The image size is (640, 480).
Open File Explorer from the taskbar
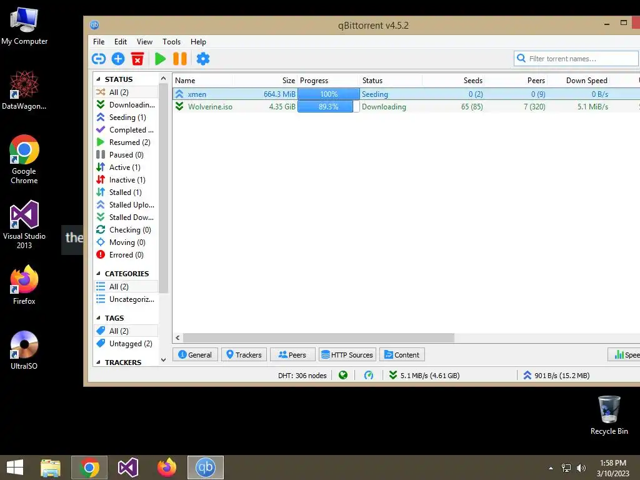coord(51,467)
